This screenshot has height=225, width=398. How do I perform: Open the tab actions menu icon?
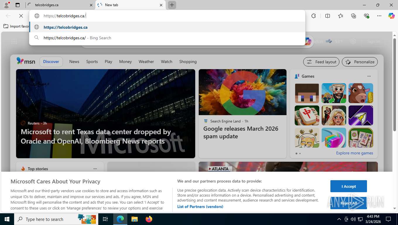click(18, 5)
